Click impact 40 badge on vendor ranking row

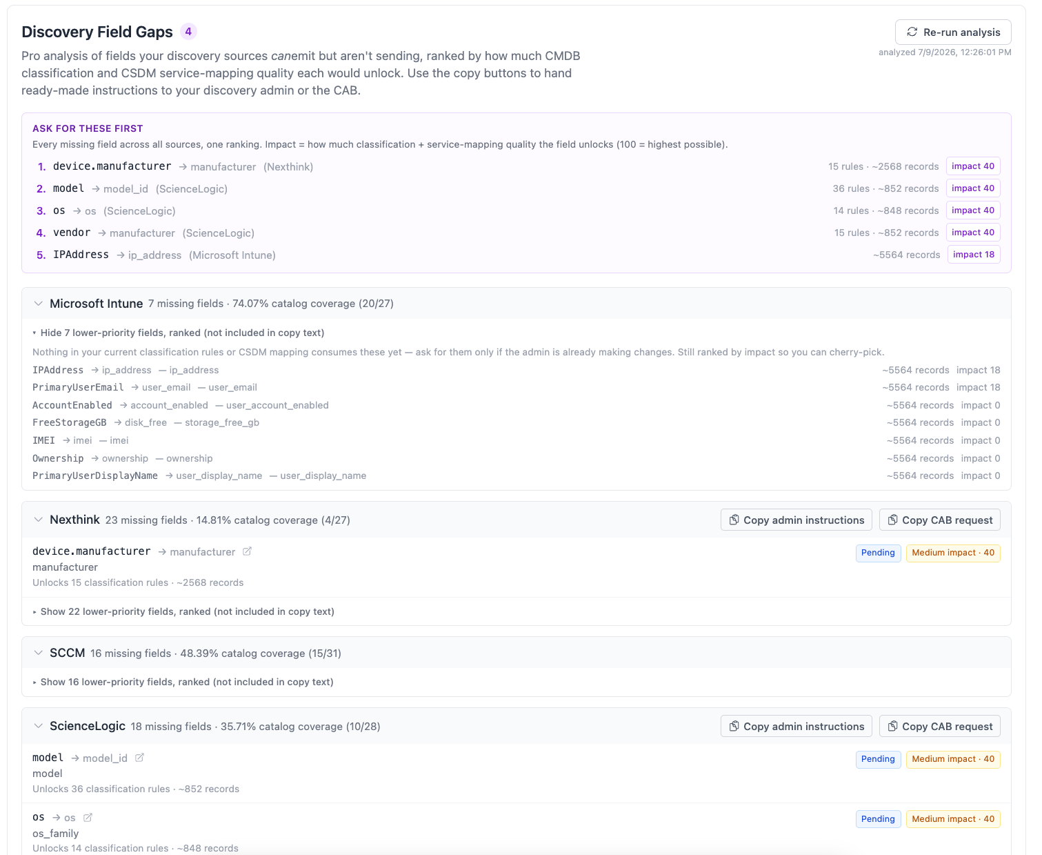973,233
